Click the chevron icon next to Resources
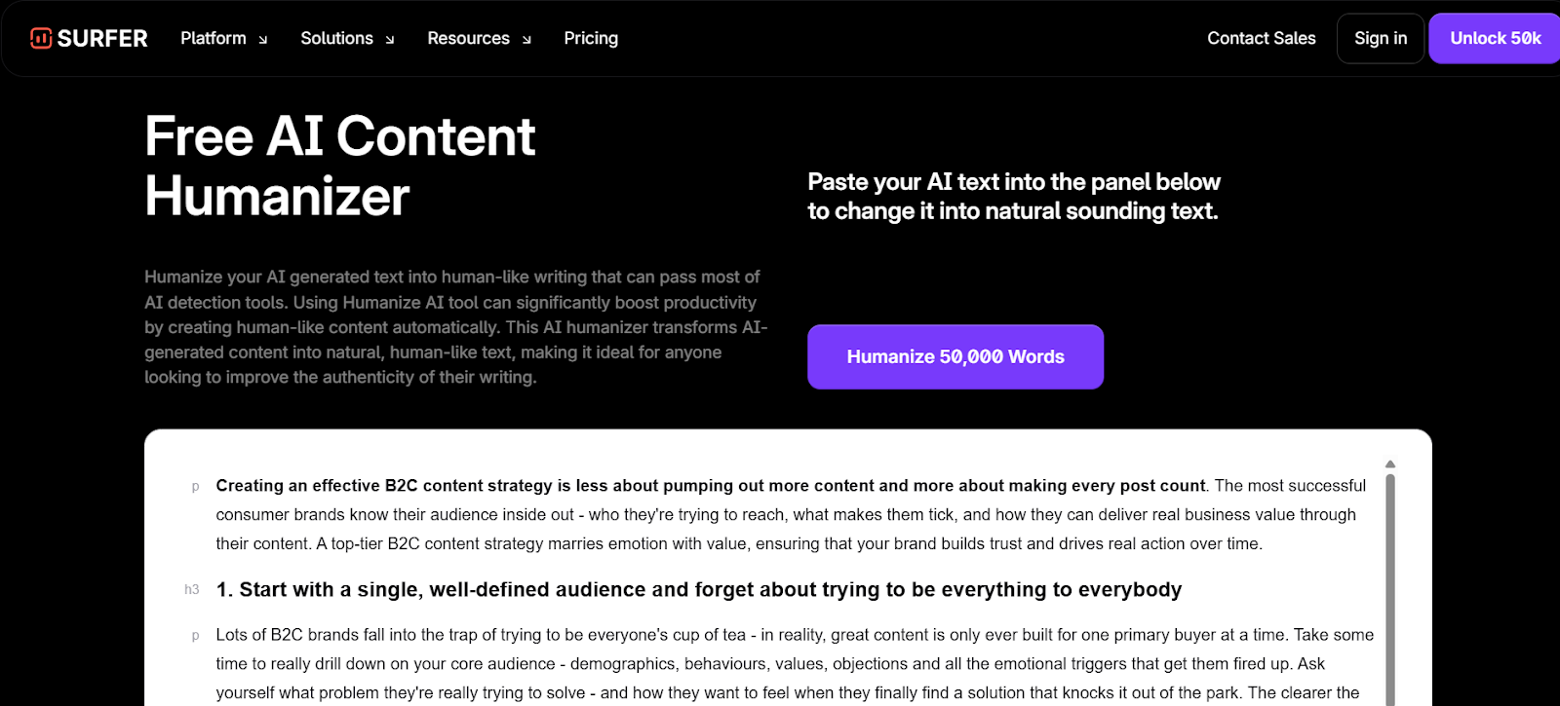This screenshot has width=1560, height=706. 526,40
